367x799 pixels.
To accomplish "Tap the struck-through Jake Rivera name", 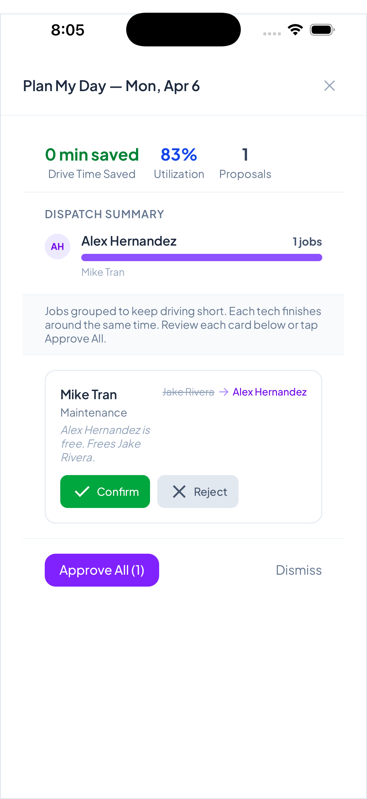I will (x=188, y=392).
